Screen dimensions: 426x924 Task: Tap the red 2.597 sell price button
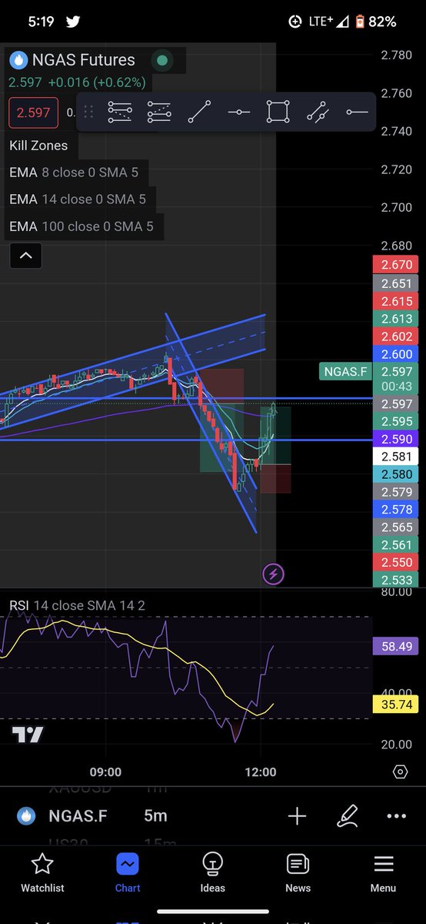tap(34, 112)
